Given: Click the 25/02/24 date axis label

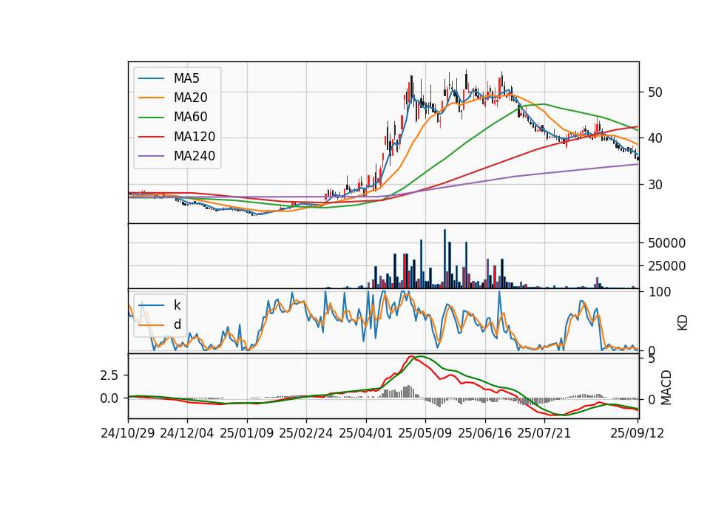Looking at the screenshot, I should (x=306, y=433).
